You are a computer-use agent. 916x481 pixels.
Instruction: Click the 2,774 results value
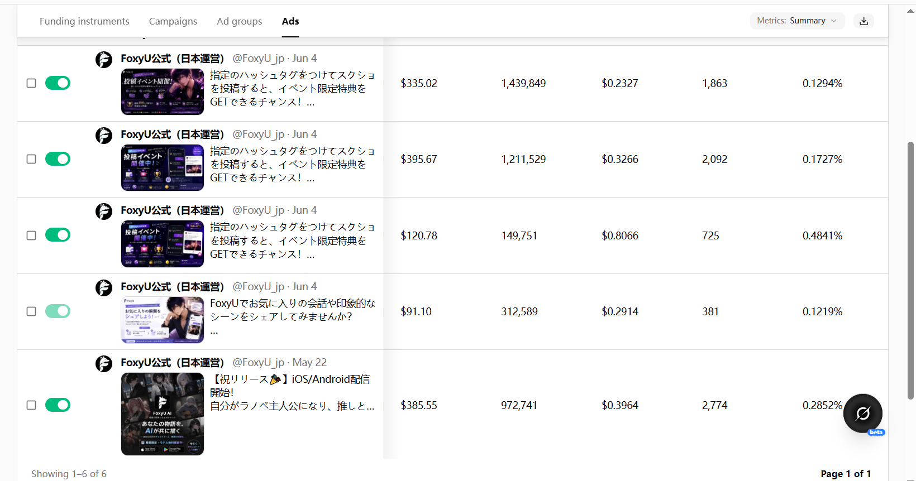[715, 405]
